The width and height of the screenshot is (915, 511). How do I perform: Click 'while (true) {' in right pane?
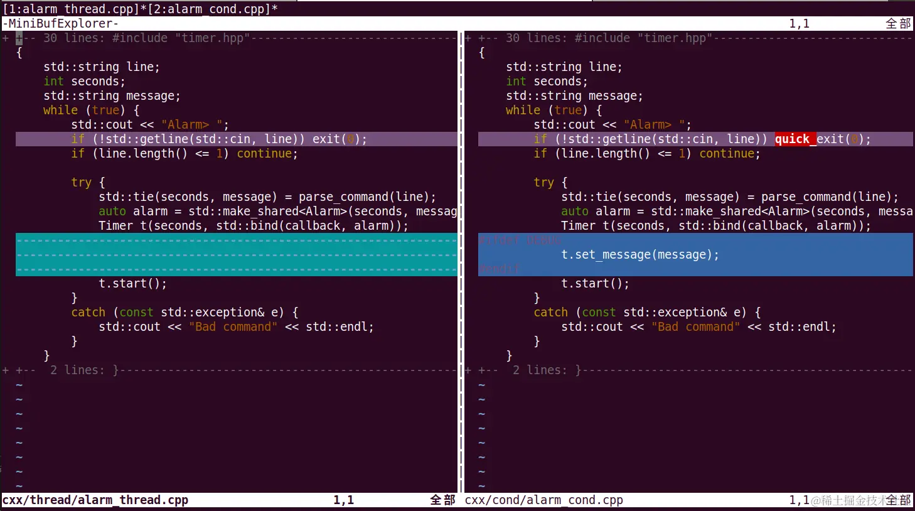(554, 110)
